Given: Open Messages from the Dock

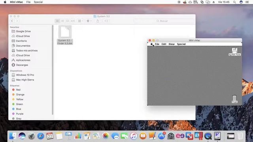Looking at the screenshot, I should click(115, 136).
